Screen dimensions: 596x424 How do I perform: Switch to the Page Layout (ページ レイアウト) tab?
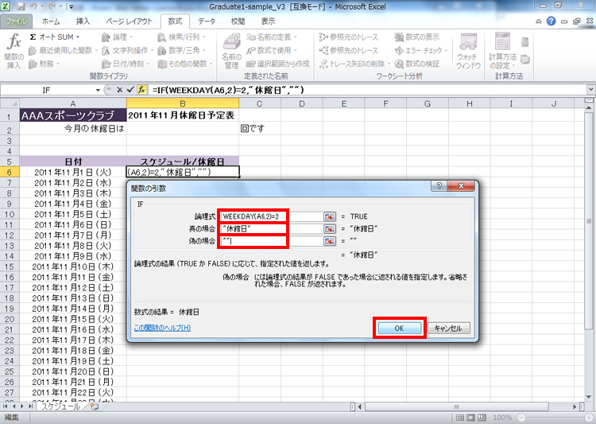[129, 21]
